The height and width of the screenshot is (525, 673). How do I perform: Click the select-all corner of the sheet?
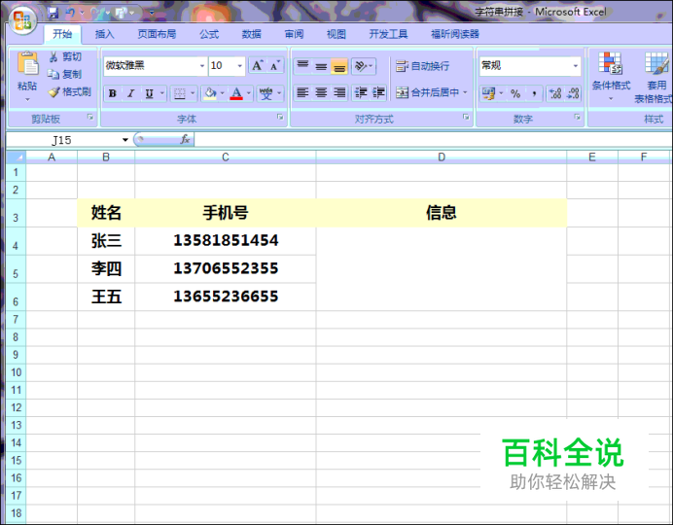[x=17, y=157]
